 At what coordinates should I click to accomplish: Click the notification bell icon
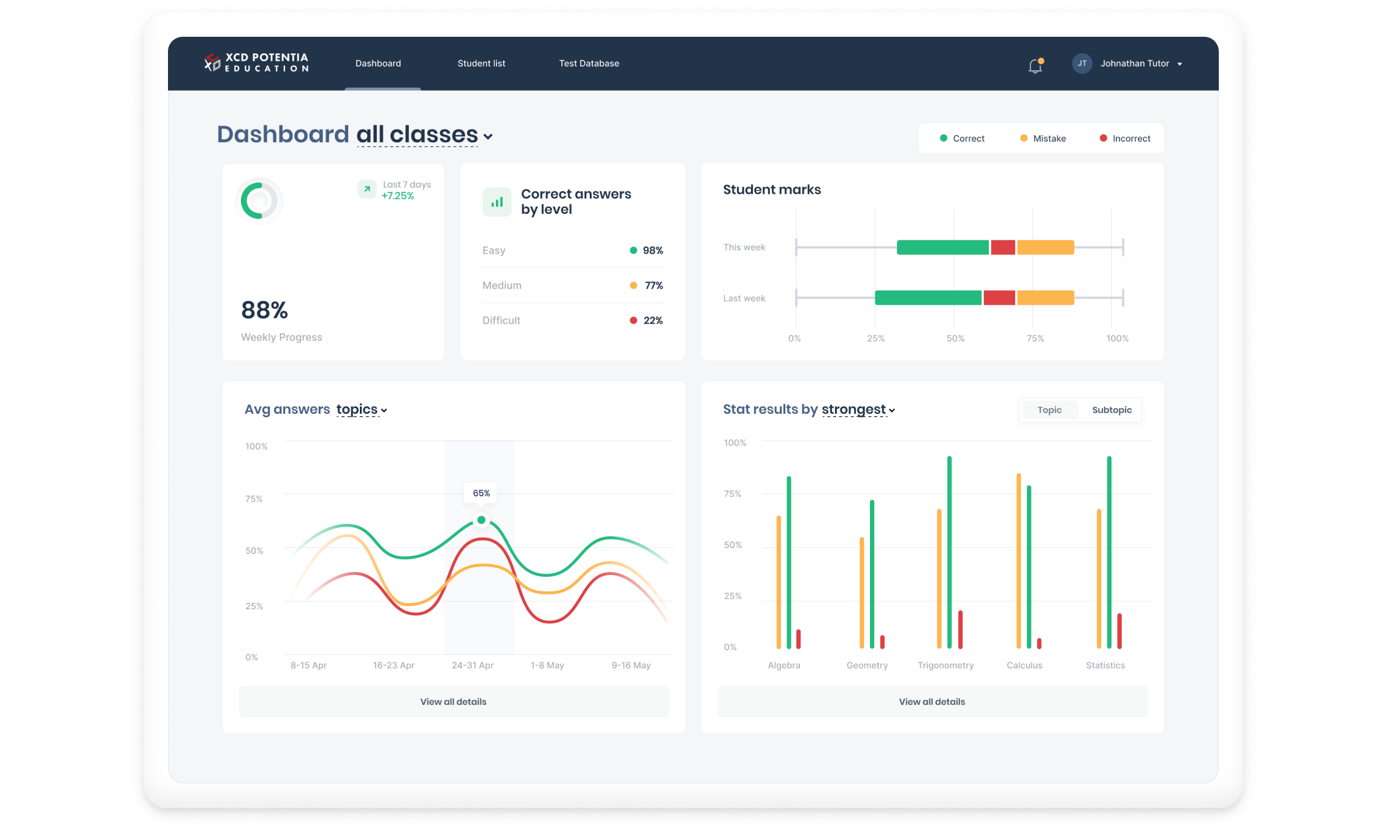[x=1035, y=65]
